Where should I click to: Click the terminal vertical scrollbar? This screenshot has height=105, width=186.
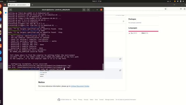[103, 66]
